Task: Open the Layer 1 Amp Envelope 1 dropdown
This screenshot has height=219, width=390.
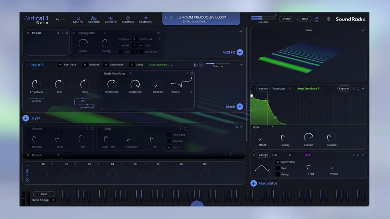Action: (161, 65)
